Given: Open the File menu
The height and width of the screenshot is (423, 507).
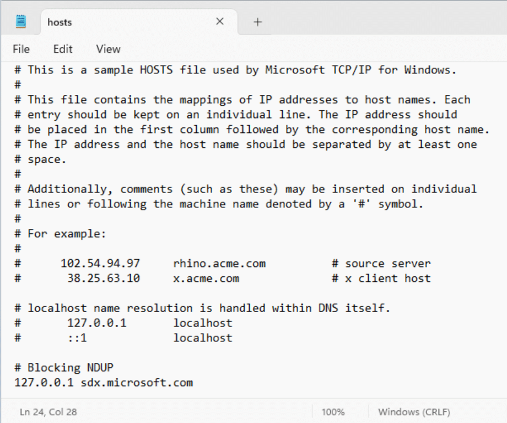Looking at the screenshot, I should (x=21, y=49).
